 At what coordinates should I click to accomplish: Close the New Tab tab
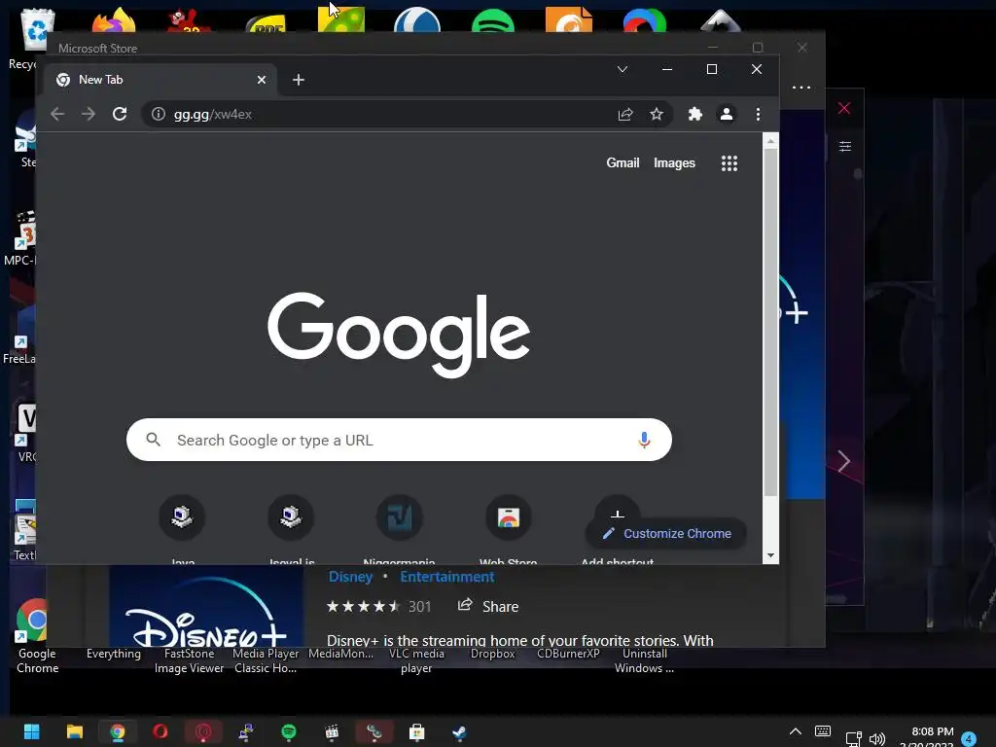point(261,80)
